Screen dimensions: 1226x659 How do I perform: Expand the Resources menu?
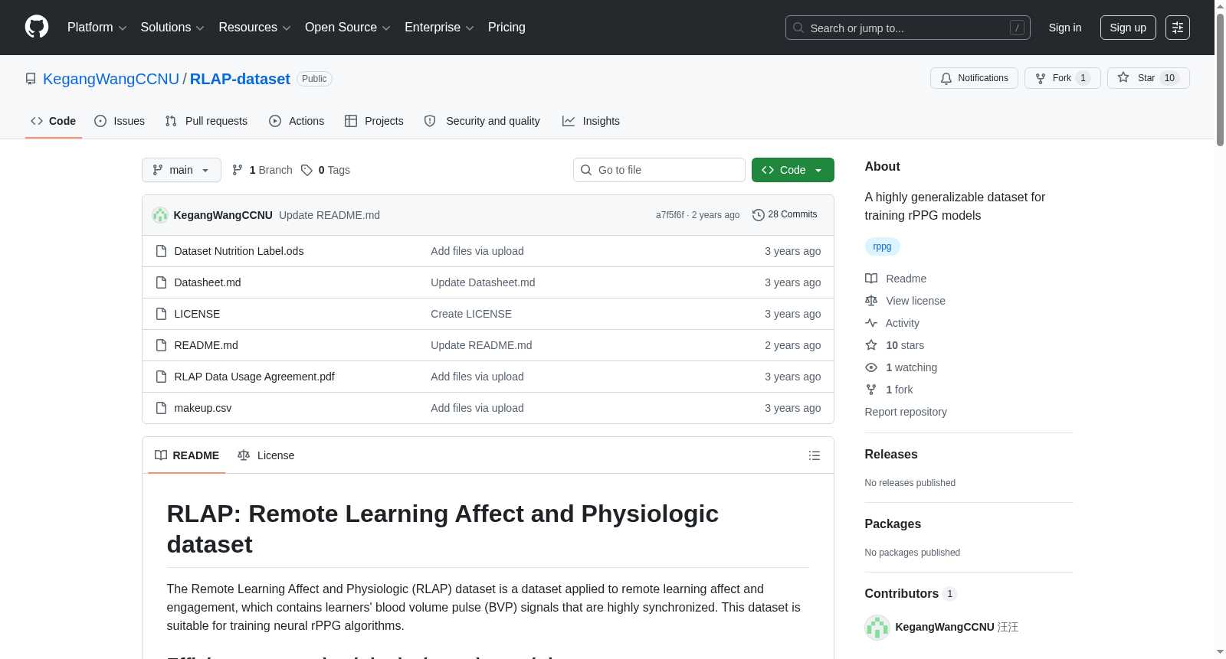tap(254, 28)
